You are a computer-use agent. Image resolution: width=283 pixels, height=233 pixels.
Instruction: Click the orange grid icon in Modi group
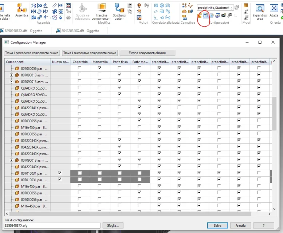(x=246, y=5)
